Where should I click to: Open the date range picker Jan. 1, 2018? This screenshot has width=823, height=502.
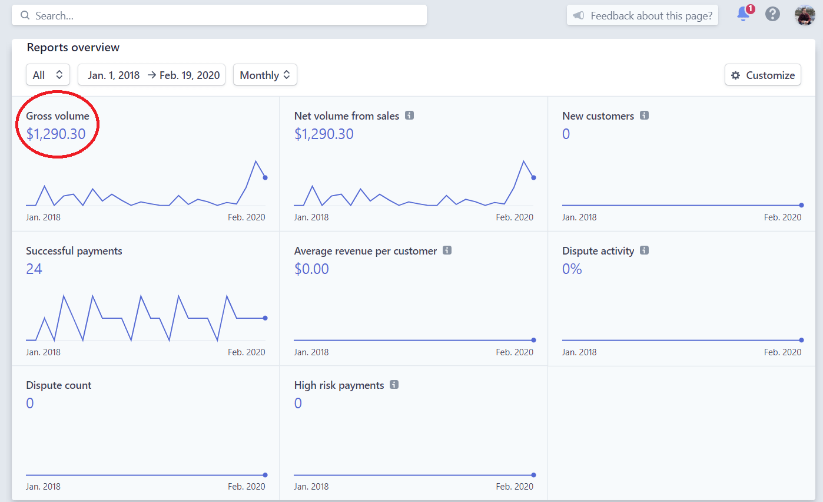(x=114, y=75)
